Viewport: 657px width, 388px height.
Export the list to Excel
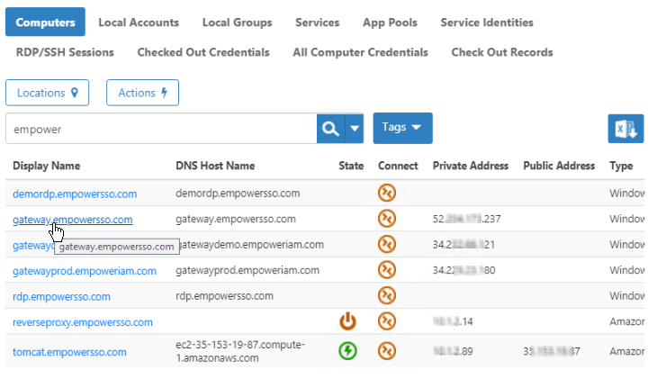[625, 129]
